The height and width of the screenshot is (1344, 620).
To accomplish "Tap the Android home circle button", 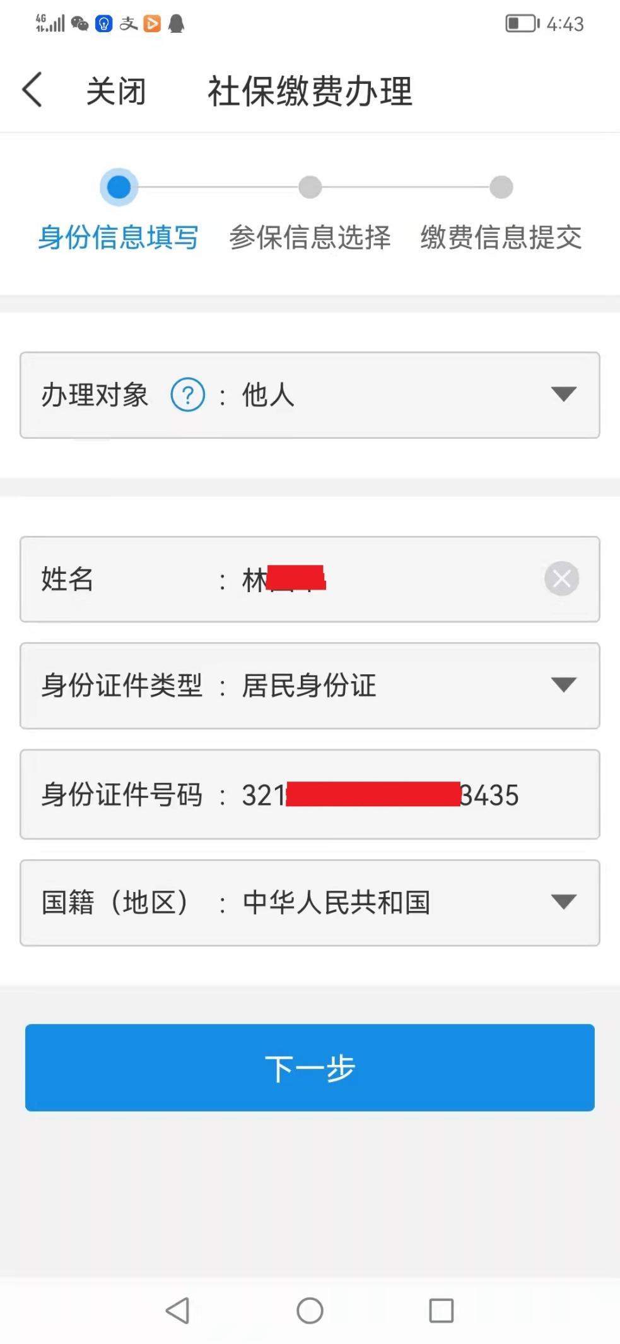I will [310, 1311].
